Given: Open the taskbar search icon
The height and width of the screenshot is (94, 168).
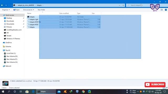Looking at the screenshot, I should click(9, 92).
